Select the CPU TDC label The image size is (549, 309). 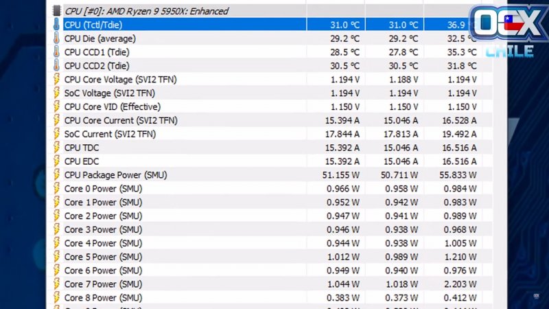[82, 148]
